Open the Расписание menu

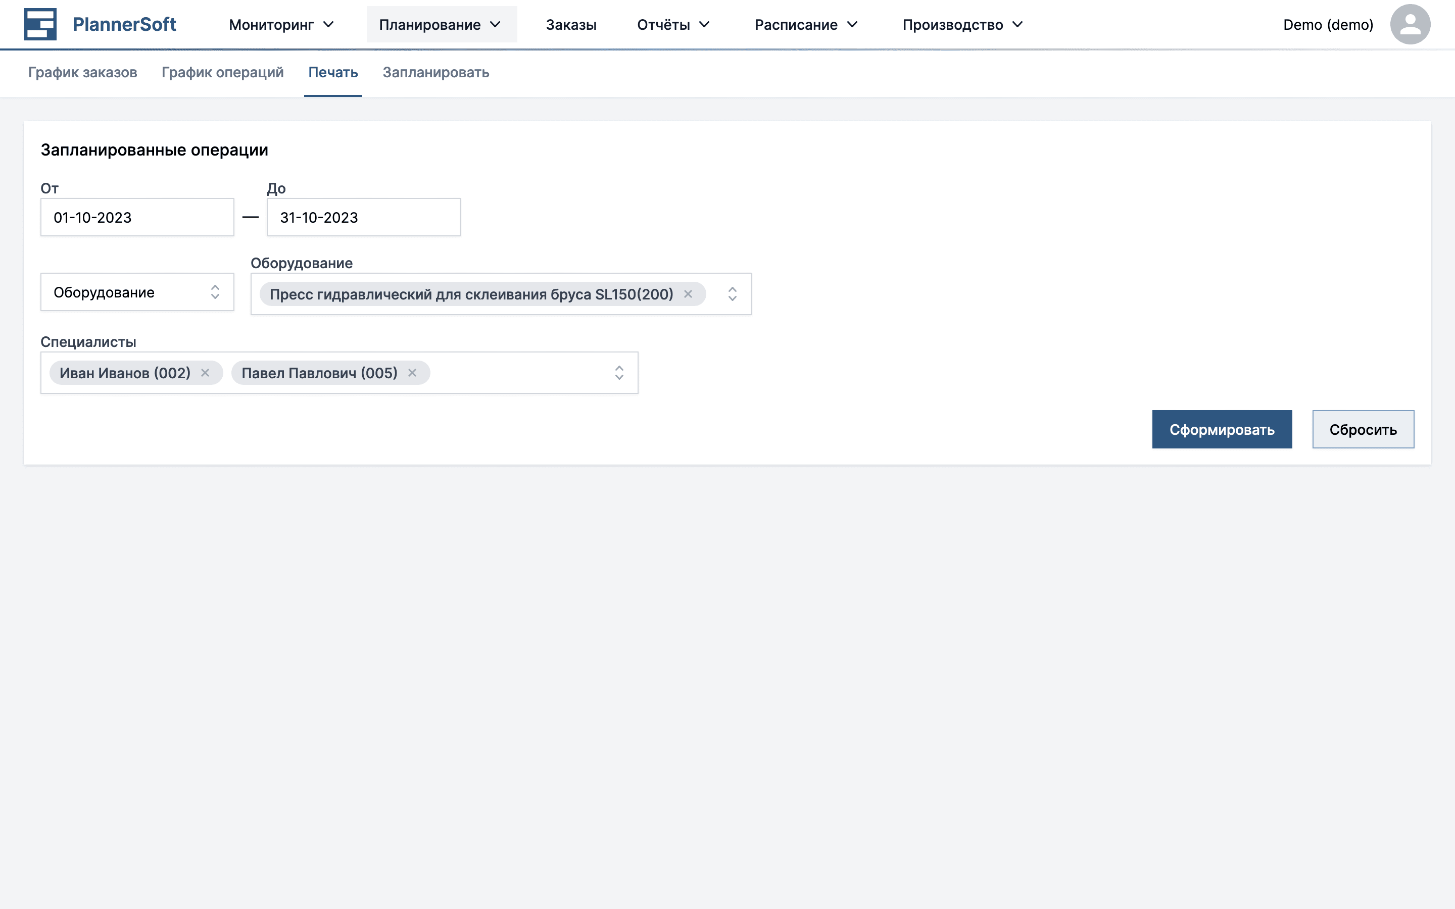[806, 25]
